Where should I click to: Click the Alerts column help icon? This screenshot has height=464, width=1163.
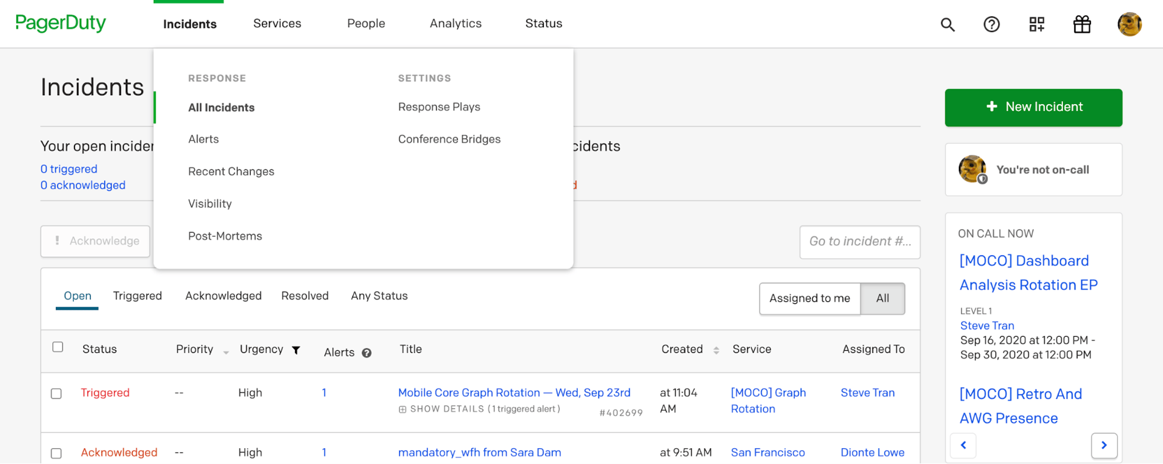[366, 353]
